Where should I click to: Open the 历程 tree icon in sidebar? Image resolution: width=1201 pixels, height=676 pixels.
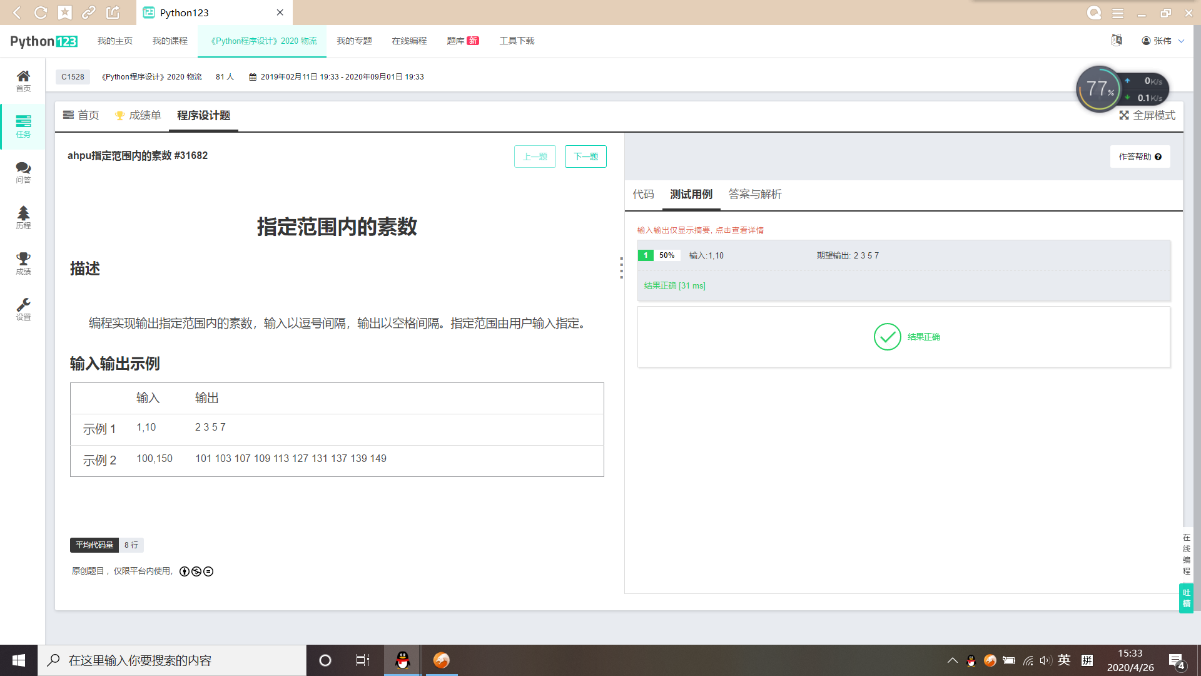[23, 217]
